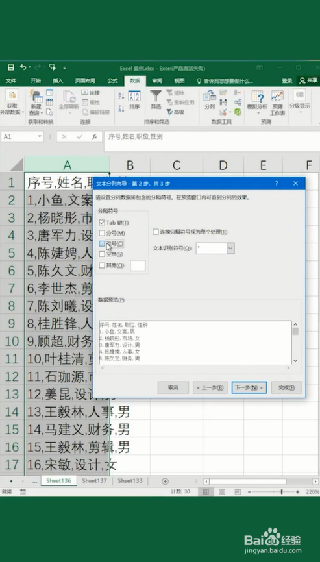Viewport: 320px width, 562px height.
Task: Click 重新应用 (Reapply) filter icon
Action: pos(180,103)
